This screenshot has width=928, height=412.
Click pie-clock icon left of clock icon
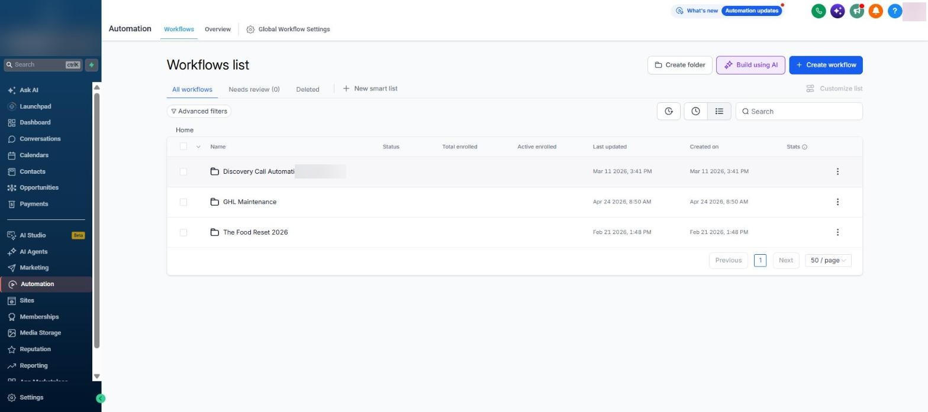pos(669,111)
